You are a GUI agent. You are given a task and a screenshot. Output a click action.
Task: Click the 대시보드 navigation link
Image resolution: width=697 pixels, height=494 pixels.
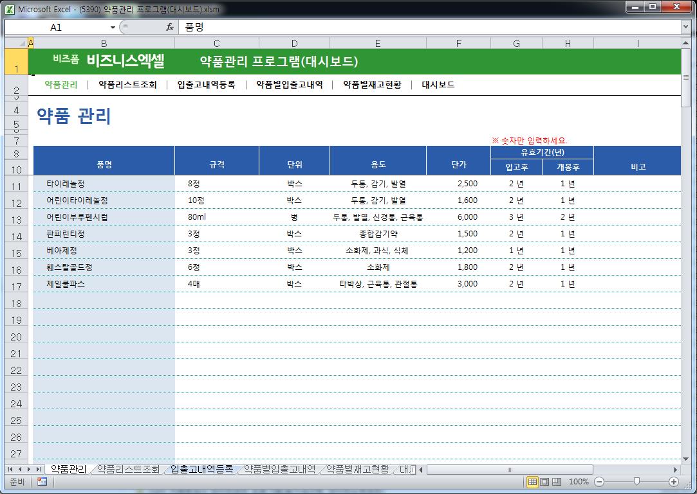(x=438, y=85)
